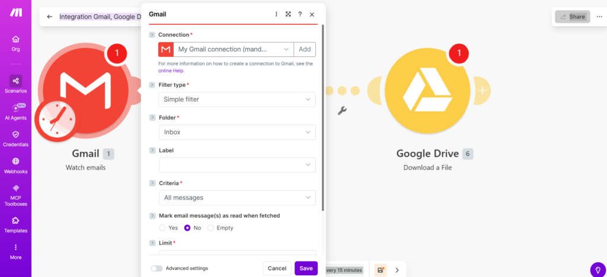Select No for mark as read

(187, 228)
